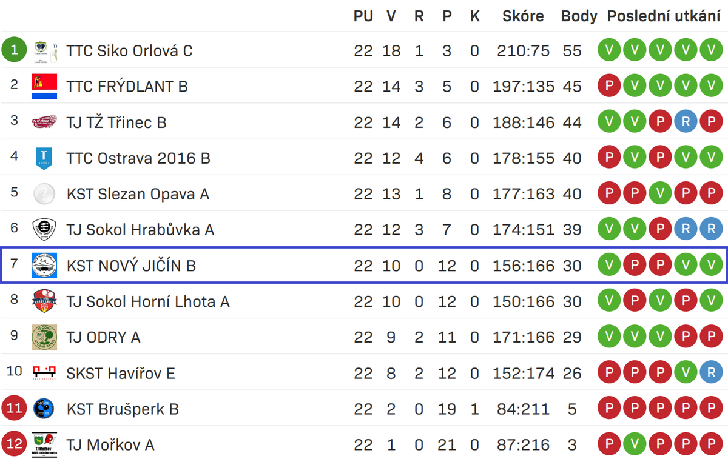728x459 pixels.
Task: Click TJ Mořkov A's green V result badge
Action: pos(635,444)
